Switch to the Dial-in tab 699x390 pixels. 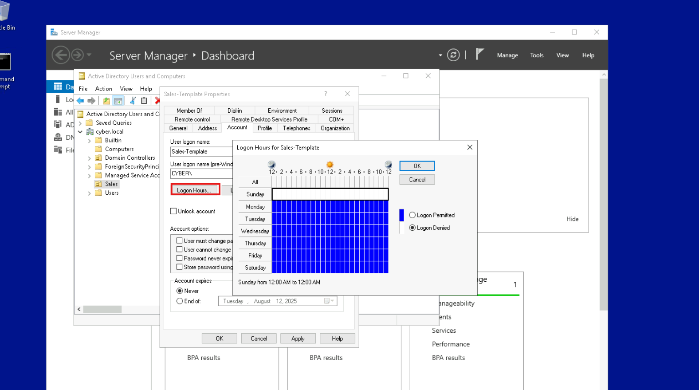[235, 110]
